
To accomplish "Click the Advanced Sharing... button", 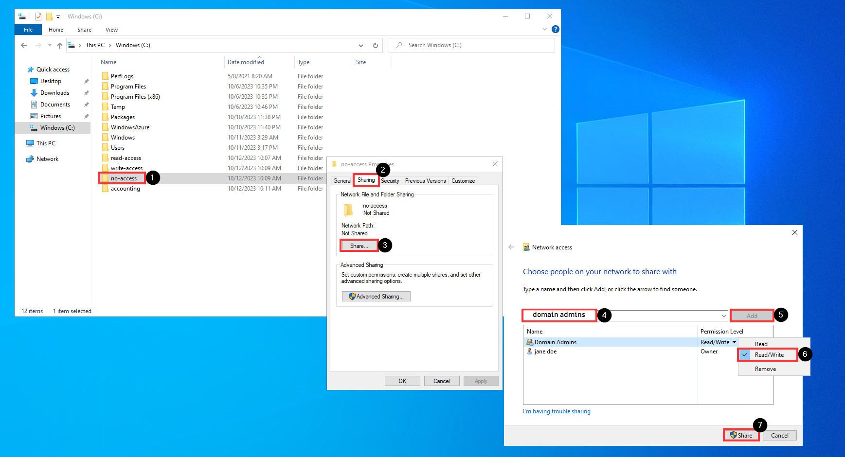I will (x=376, y=297).
